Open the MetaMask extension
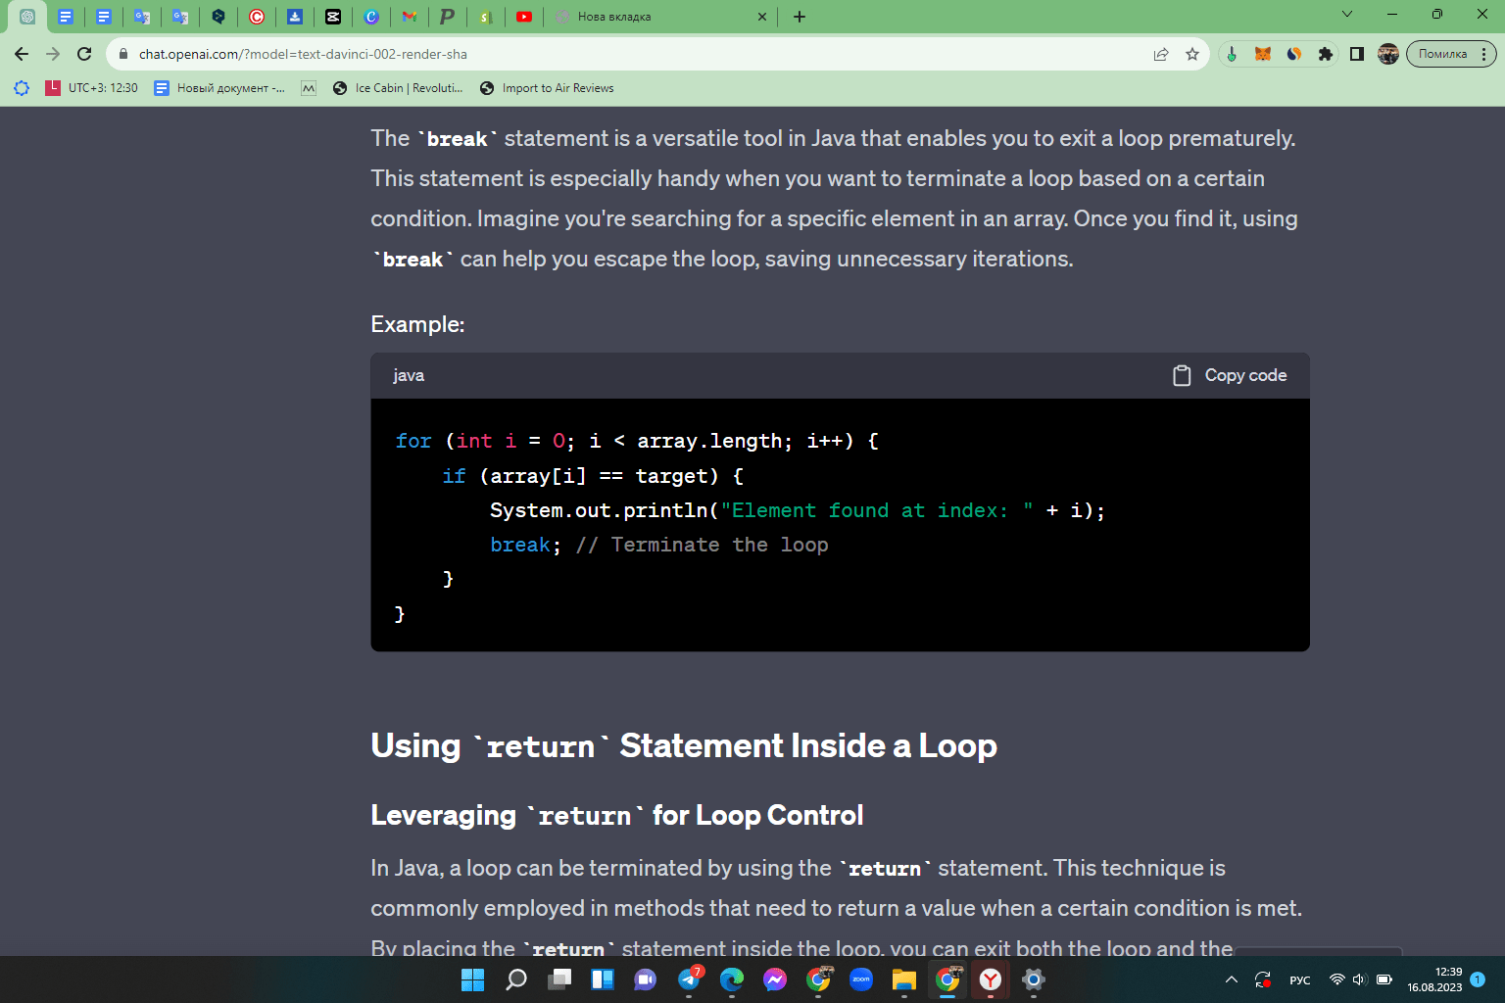The height and width of the screenshot is (1003, 1505). [x=1263, y=54]
